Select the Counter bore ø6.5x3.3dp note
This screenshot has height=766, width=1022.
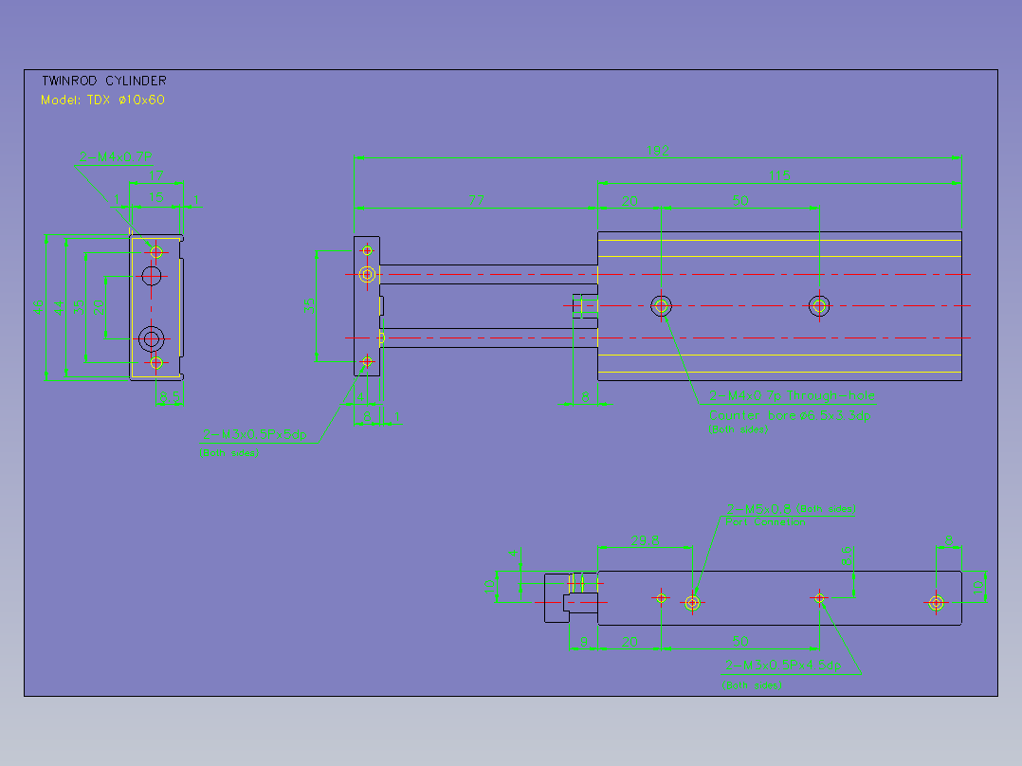pyautogui.click(x=790, y=415)
